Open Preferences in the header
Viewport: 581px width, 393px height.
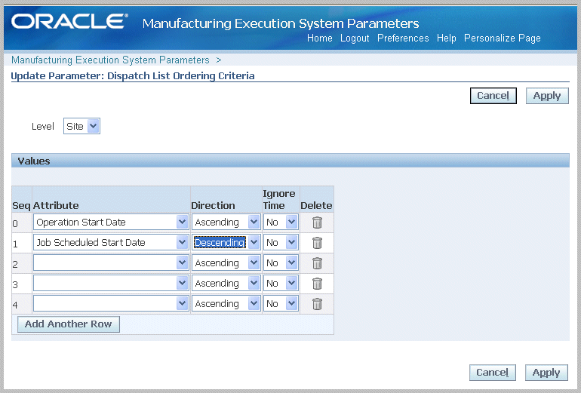(x=403, y=38)
